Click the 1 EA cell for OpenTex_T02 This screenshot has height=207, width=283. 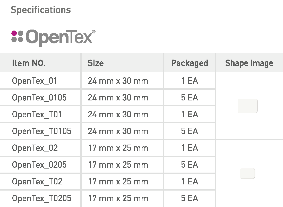(190, 182)
